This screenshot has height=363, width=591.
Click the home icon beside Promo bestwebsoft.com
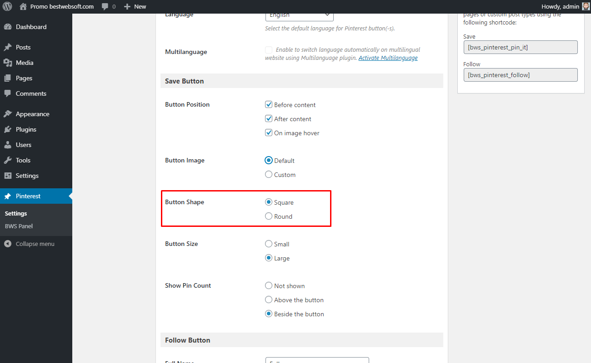pos(23,6)
